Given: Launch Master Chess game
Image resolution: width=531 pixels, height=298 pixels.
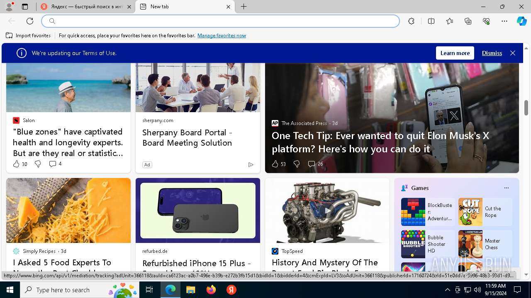Looking at the screenshot, I should 485,244.
